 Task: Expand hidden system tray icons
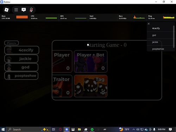[133, 130]
